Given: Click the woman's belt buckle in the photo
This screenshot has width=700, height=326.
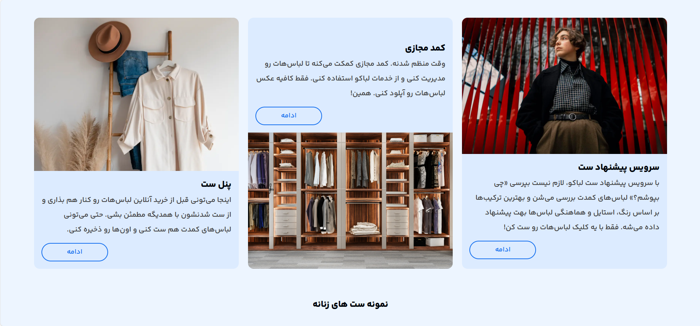Looking at the screenshot, I should click(572, 117).
